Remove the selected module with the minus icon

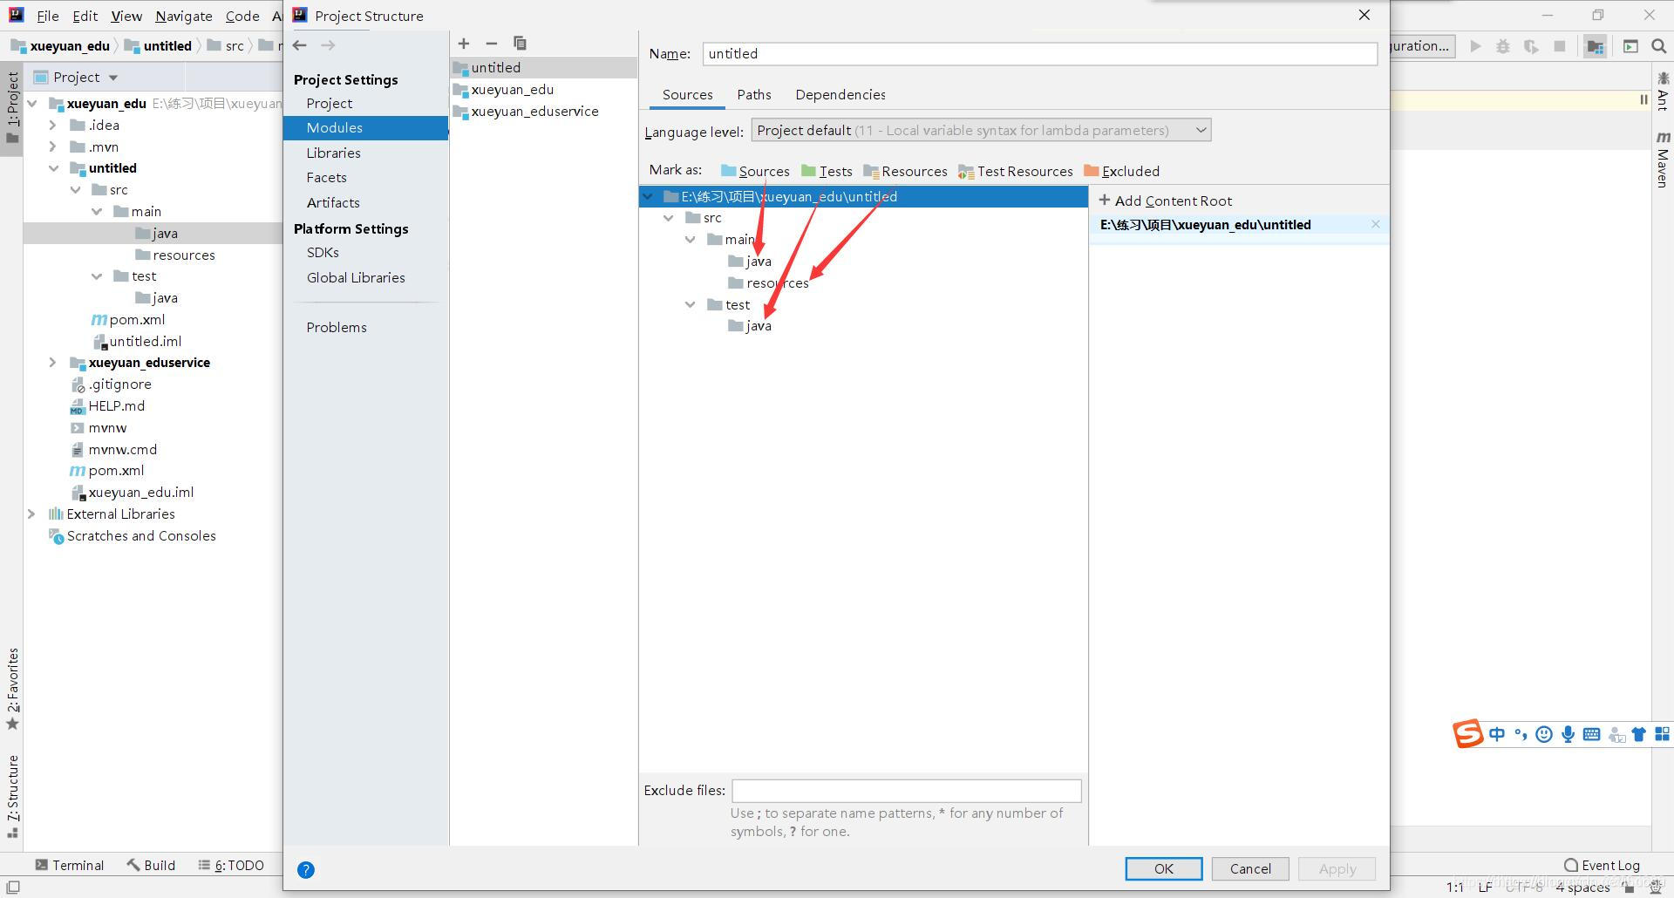(492, 44)
